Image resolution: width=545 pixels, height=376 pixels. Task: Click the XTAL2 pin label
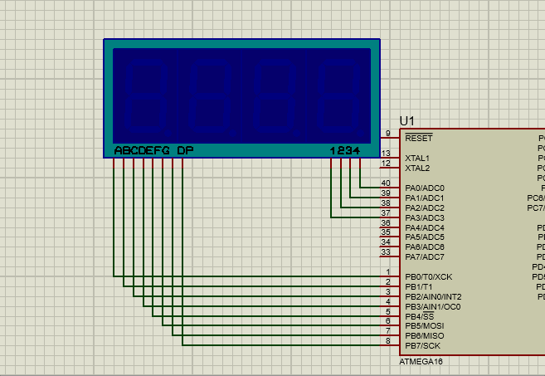click(x=417, y=168)
